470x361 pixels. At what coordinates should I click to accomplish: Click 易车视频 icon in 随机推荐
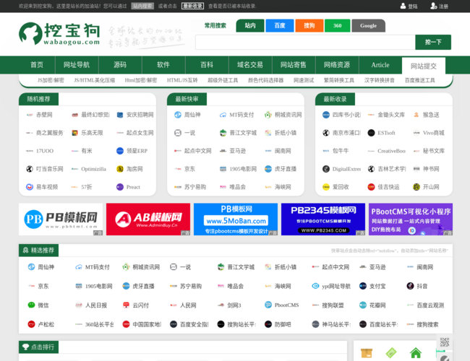coord(30,187)
